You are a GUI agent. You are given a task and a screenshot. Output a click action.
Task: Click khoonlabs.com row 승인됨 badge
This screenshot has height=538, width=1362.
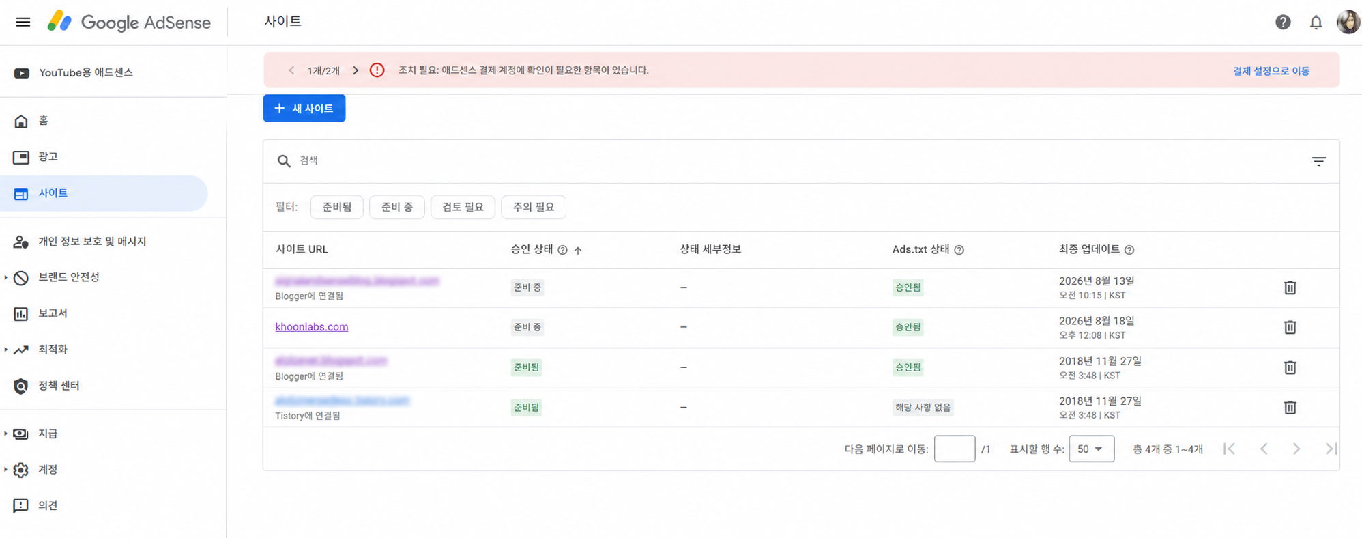tap(908, 327)
